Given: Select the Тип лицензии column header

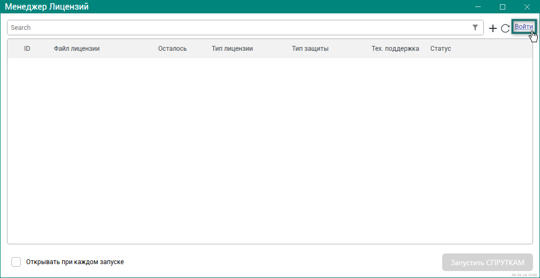Looking at the screenshot, I should 232,49.
